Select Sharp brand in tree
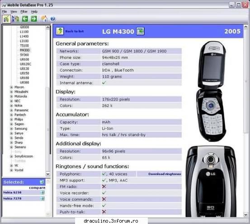 (x=19, y=142)
